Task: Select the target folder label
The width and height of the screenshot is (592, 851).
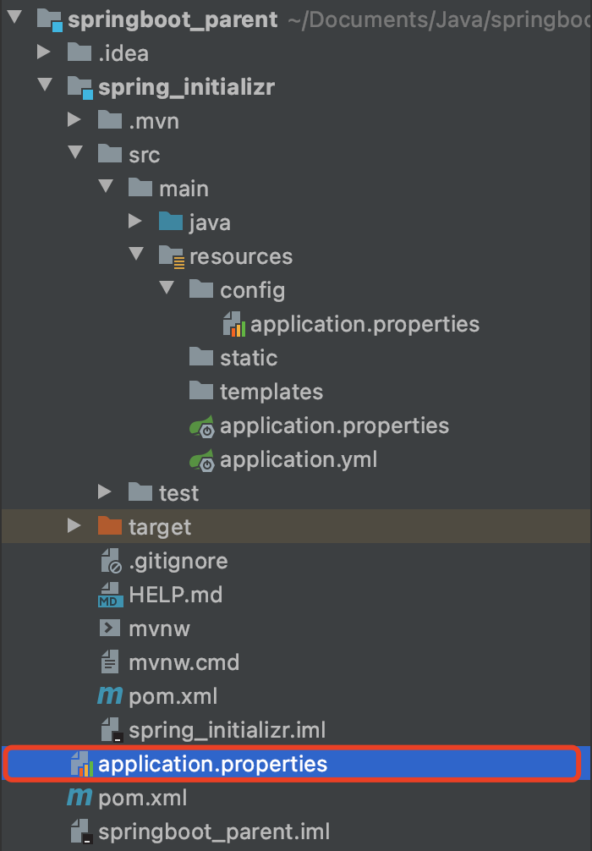Action: (x=160, y=528)
